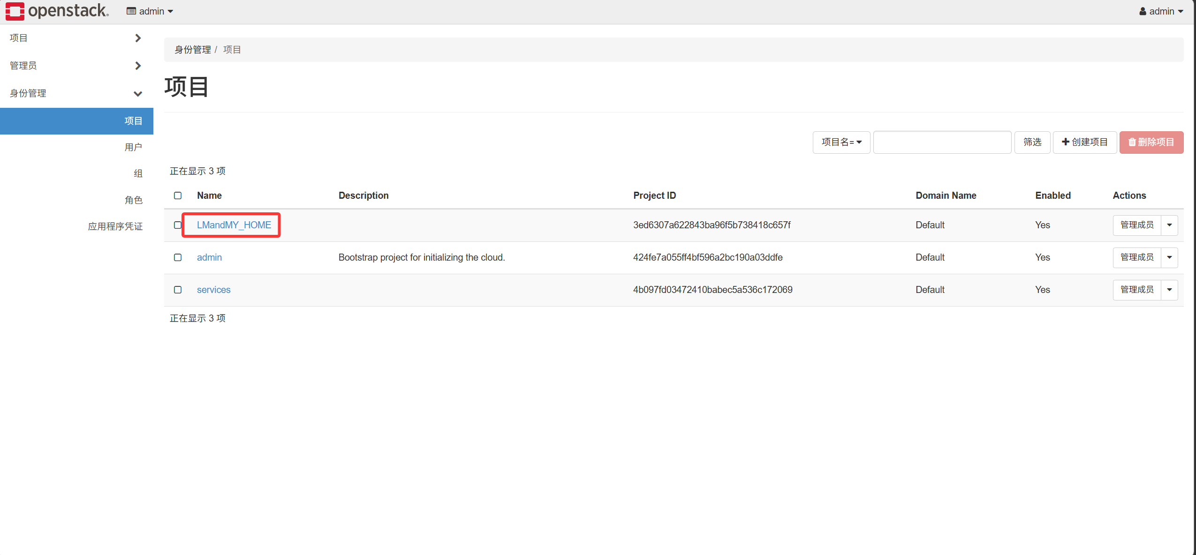1196x555 pixels.
Task: Tick the admin project checkbox
Action: point(178,257)
